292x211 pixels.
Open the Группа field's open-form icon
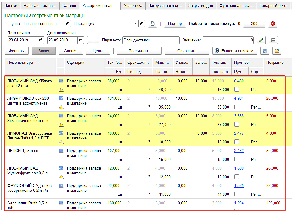tap(68, 23)
